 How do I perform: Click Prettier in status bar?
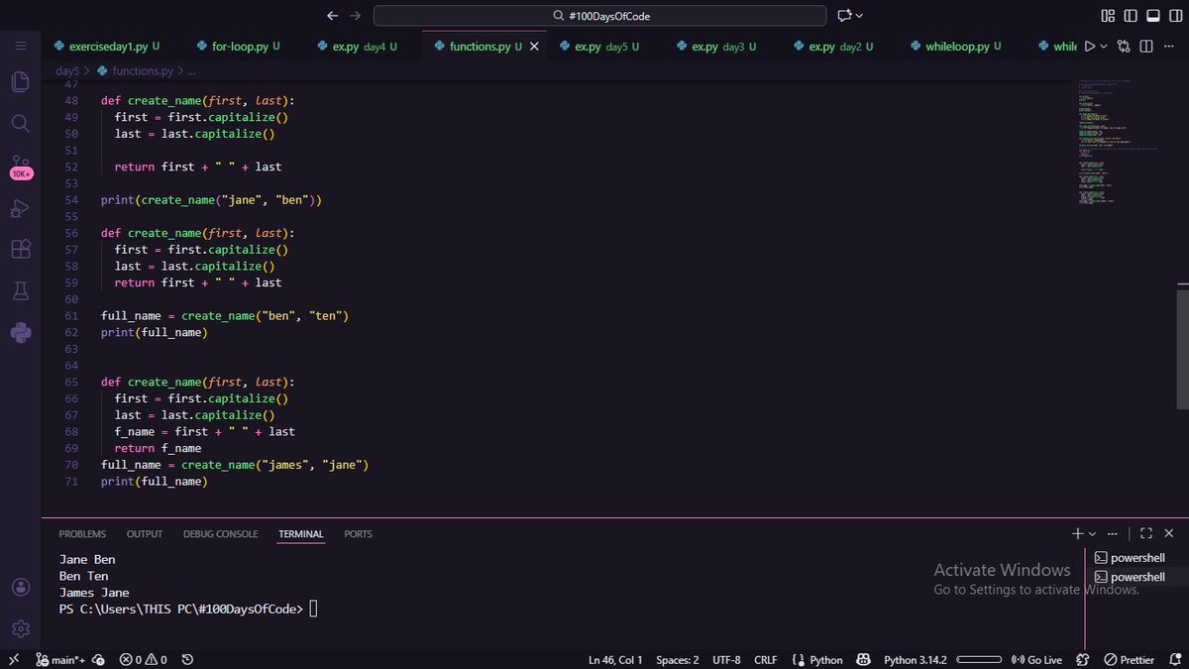1129,659
